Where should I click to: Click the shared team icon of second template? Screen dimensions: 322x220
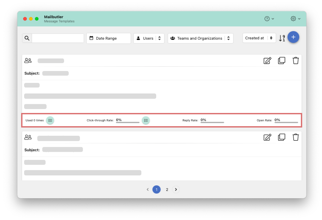[x=28, y=137]
